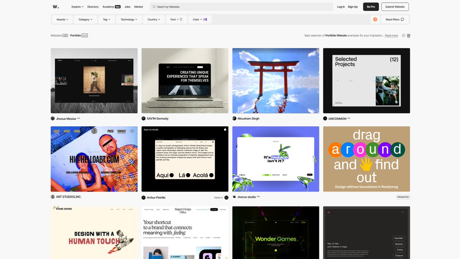The width and height of the screenshot is (460, 259).
Task: Open dverso studio avatar icon
Action: (x=235, y=197)
